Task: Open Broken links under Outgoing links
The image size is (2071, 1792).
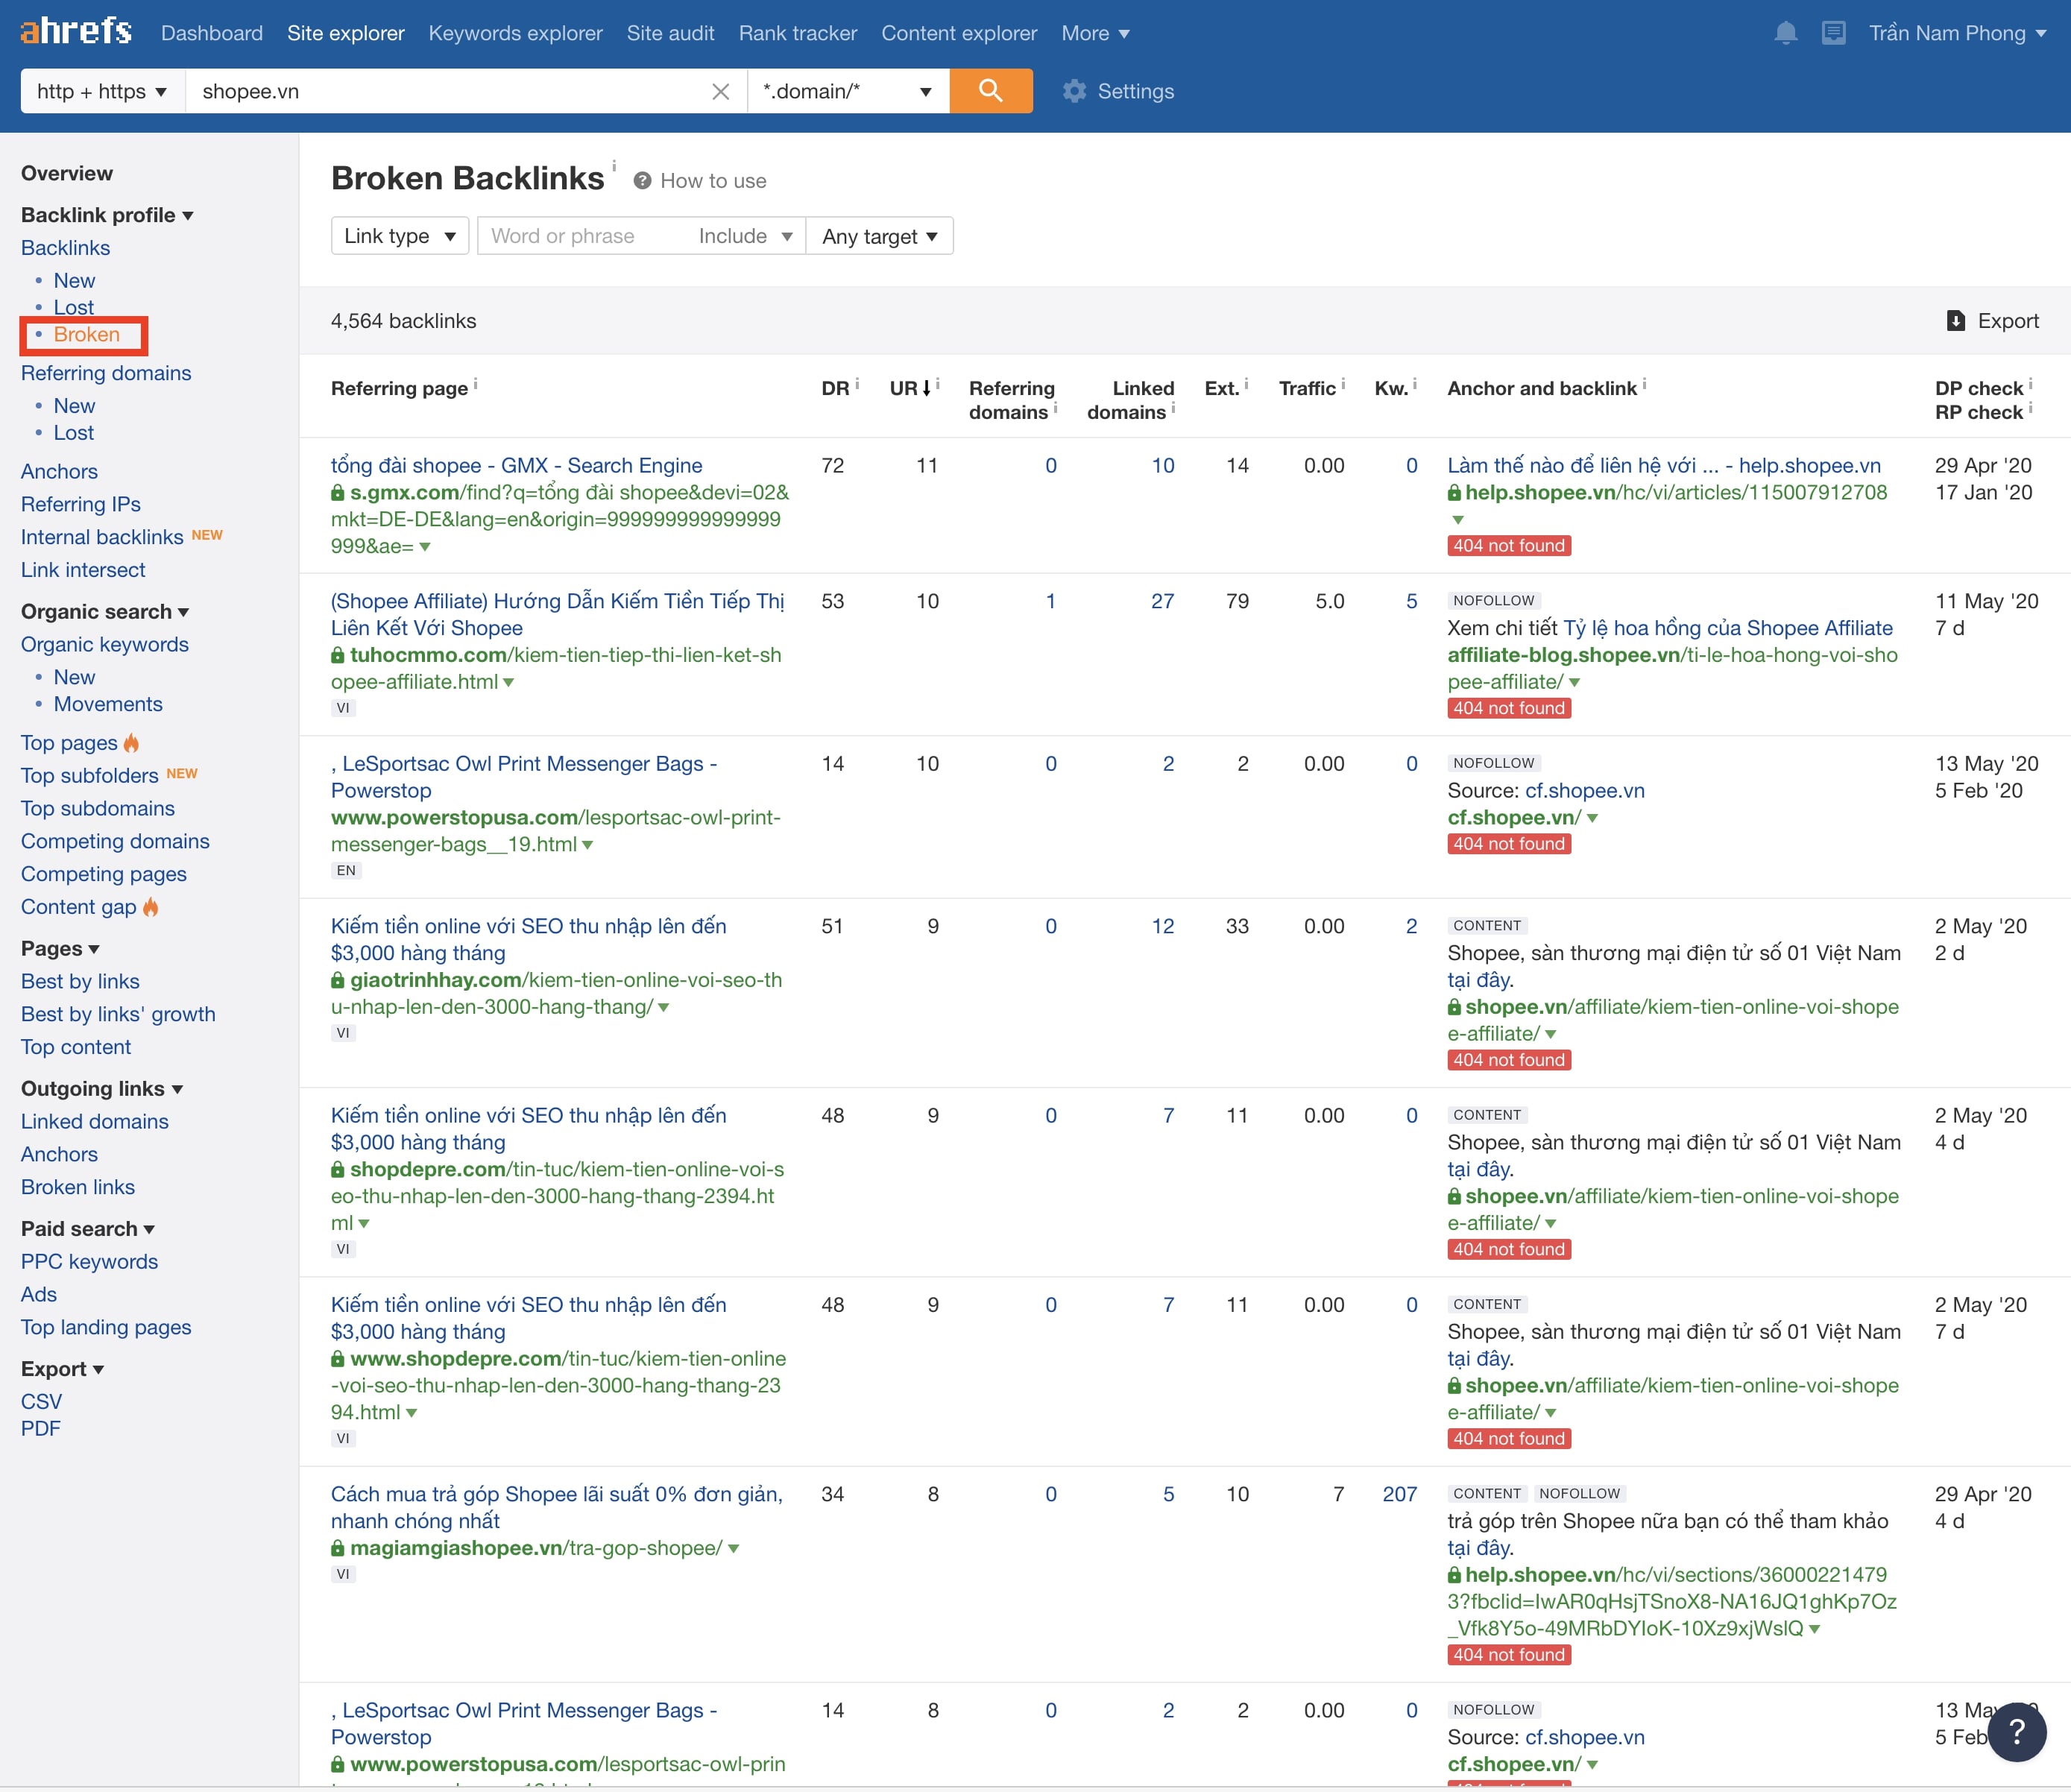Action: (78, 1188)
